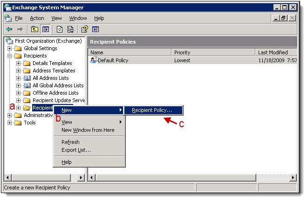This screenshot has height=201, width=308.
Task: Select the Default Policy row
Action: tap(193, 60)
